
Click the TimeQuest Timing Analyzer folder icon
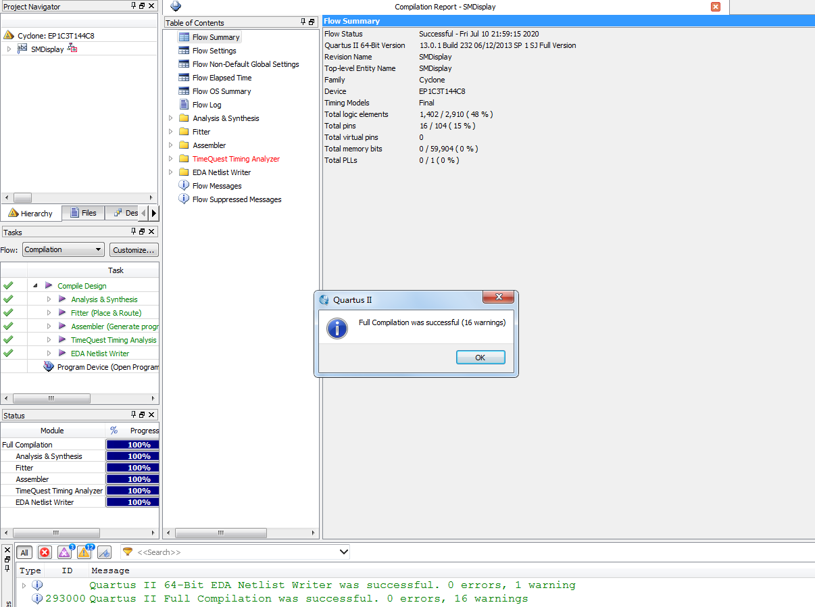184,159
